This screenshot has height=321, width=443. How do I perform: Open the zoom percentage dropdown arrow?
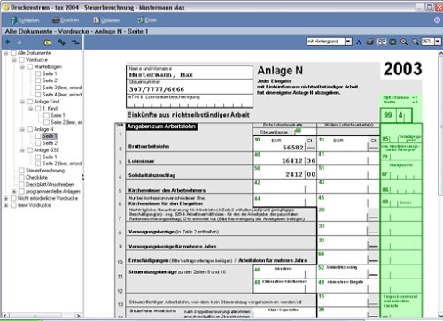(438, 42)
